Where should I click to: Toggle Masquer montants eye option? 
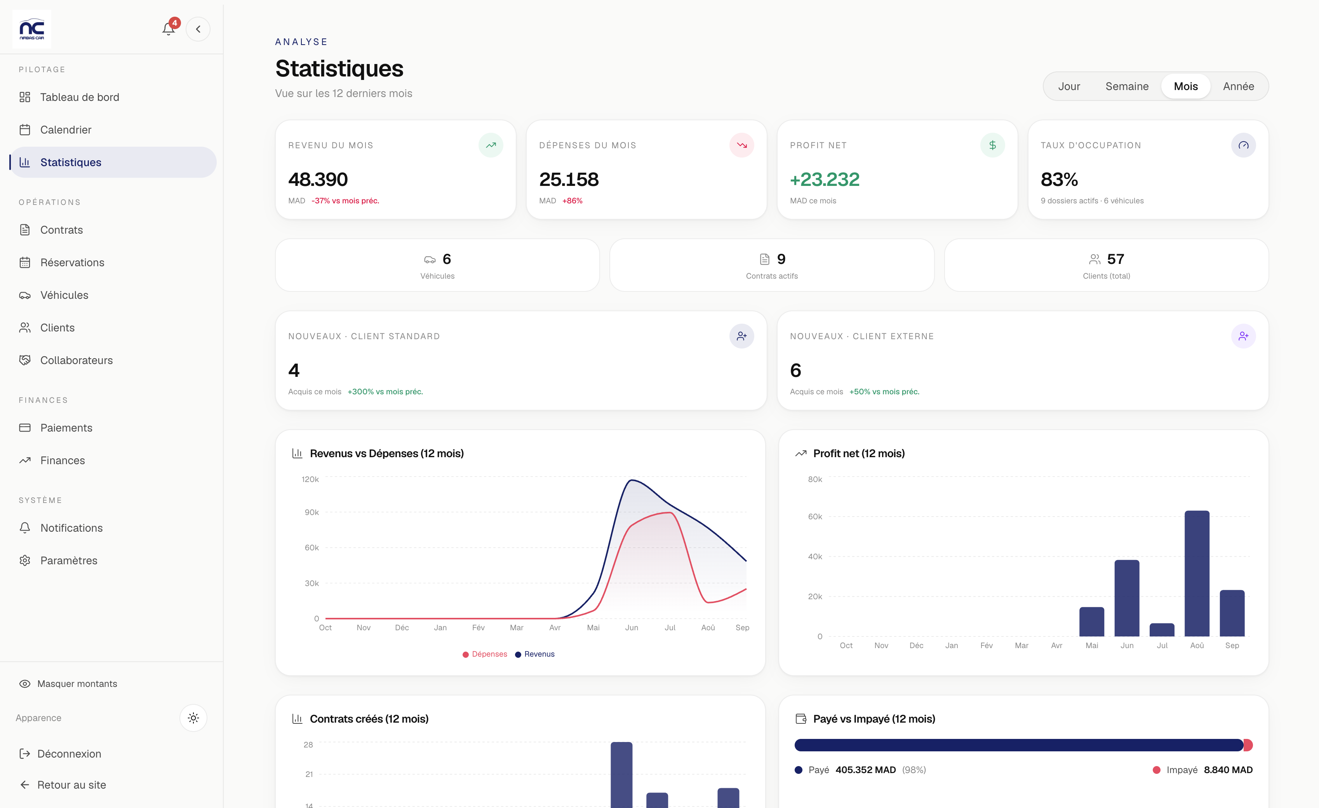pyautogui.click(x=68, y=684)
